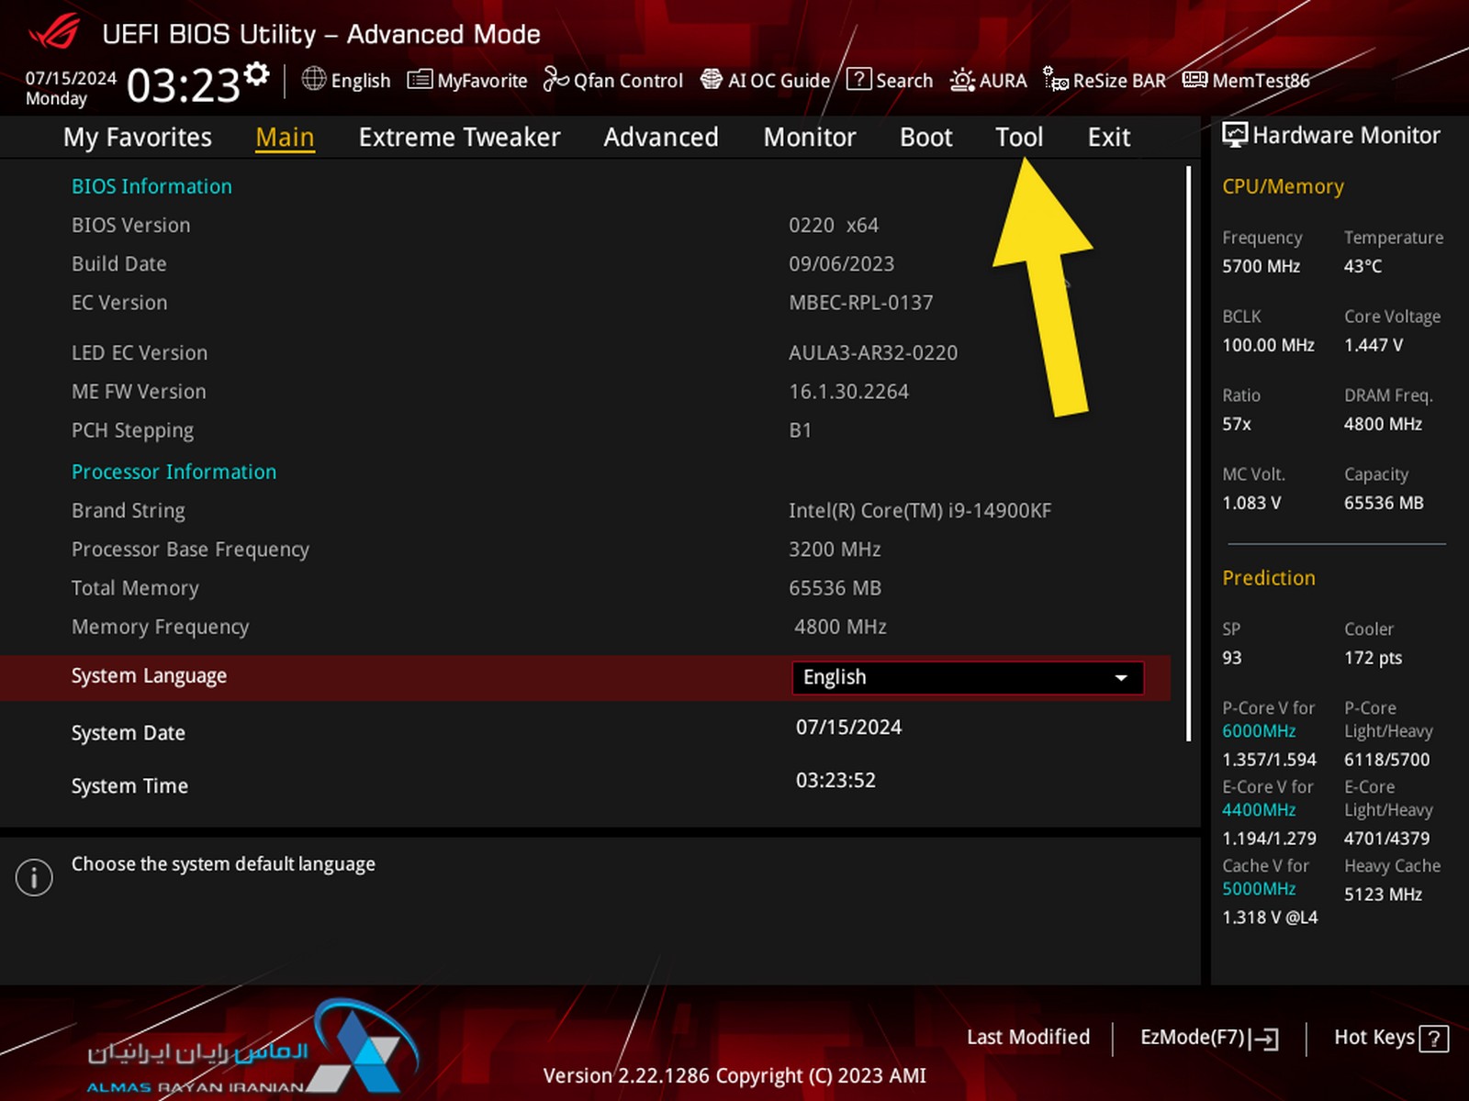Launch the MemTest86 icon
Screen dimensions: 1469x1101
[x=1194, y=80]
